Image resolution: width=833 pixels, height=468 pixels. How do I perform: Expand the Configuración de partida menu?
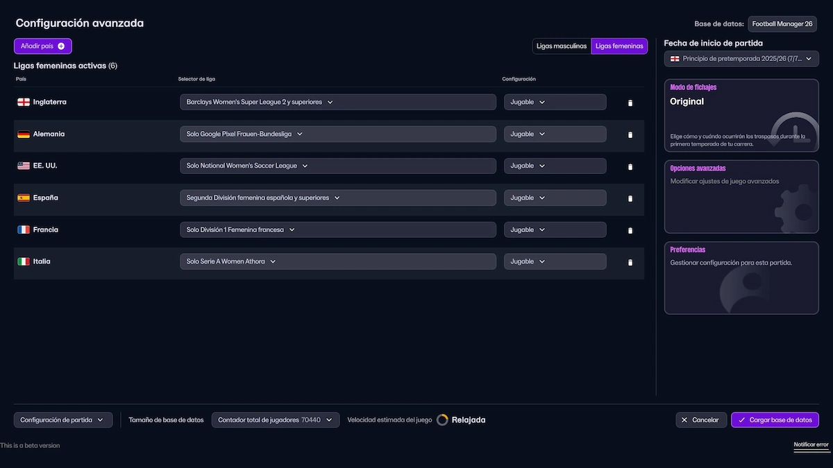click(63, 419)
